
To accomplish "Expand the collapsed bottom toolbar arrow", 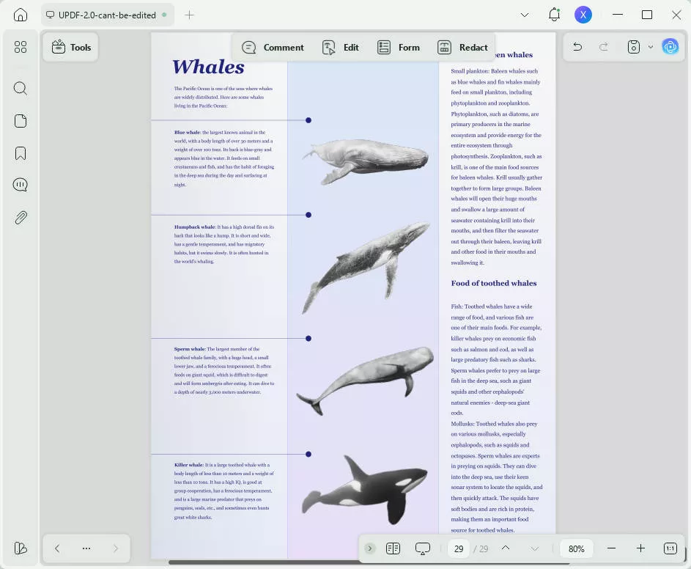I will click(370, 548).
